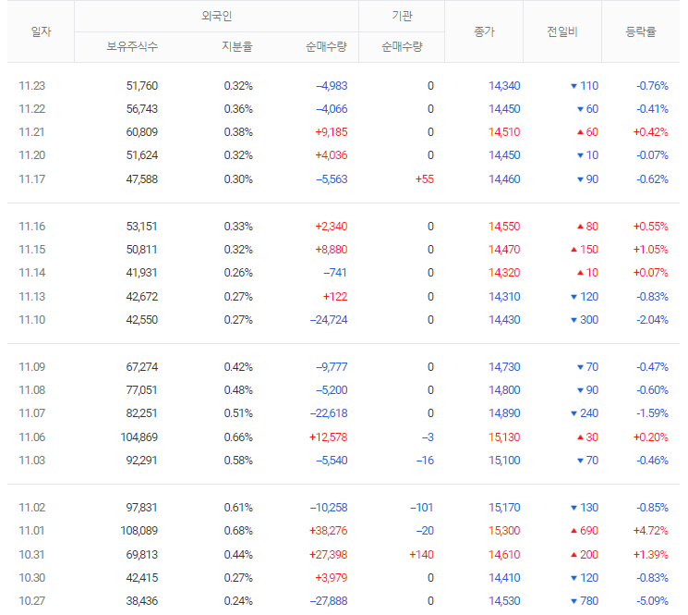
Task: Click holdings value 104,869
Action: click(139, 437)
